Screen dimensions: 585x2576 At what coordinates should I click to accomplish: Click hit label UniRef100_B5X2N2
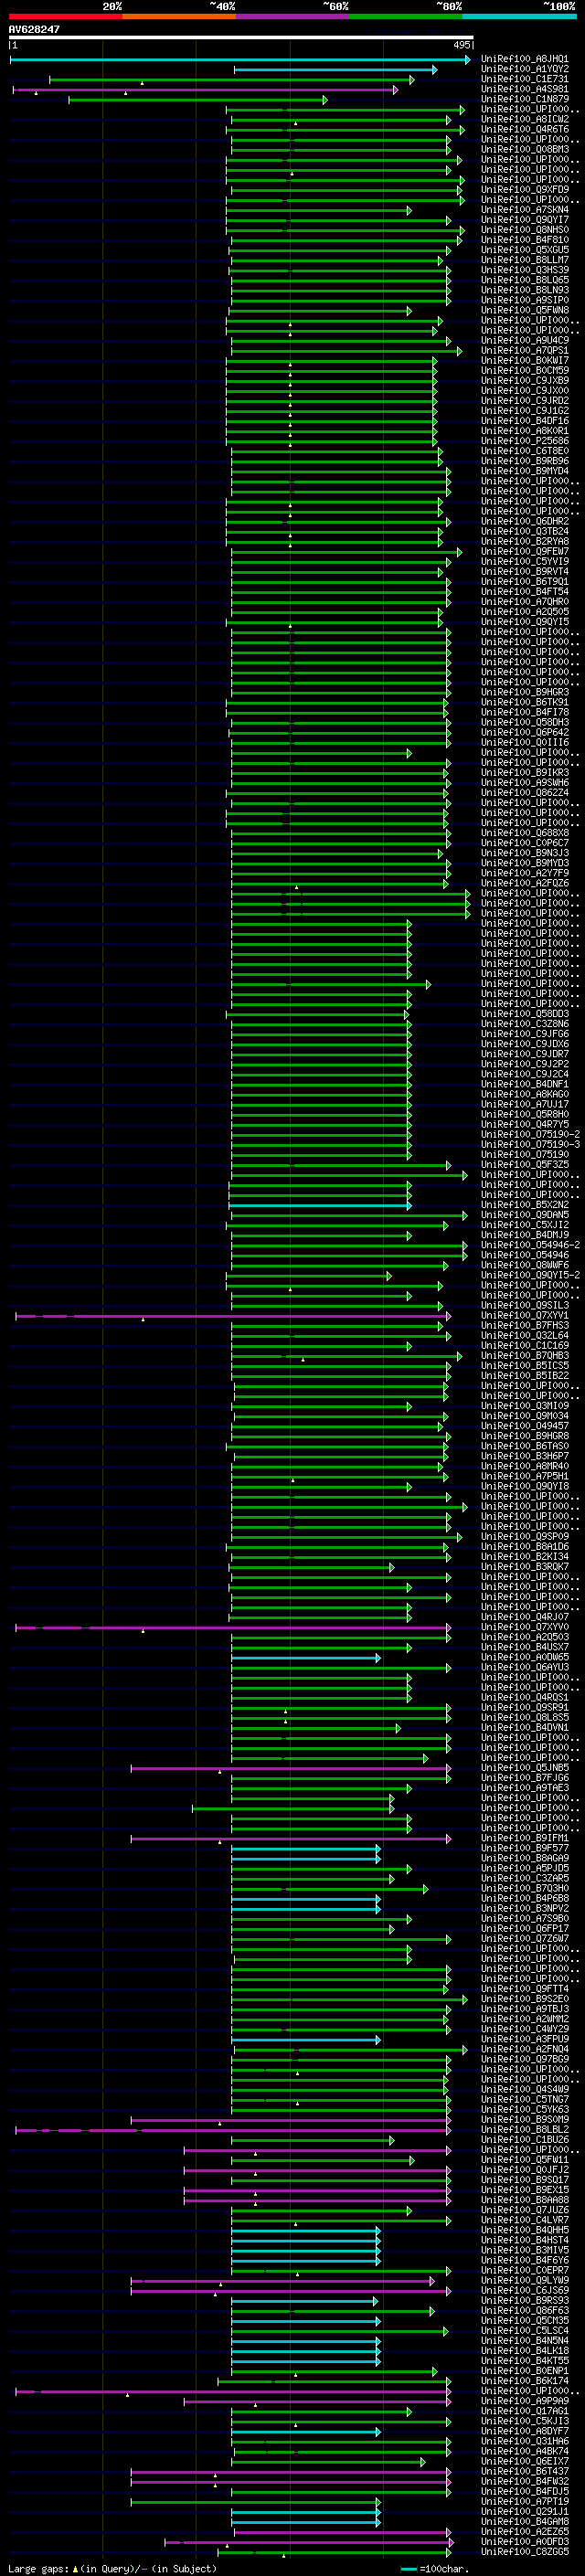pos(525,1205)
